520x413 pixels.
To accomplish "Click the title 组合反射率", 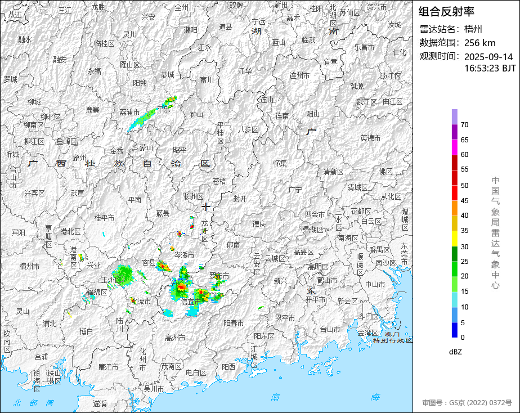I will click(x=446, y=12).
